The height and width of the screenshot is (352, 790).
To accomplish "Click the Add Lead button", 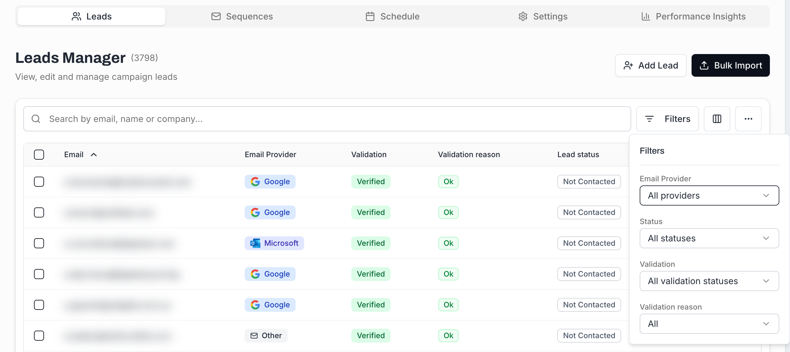I will pos(651,65).
